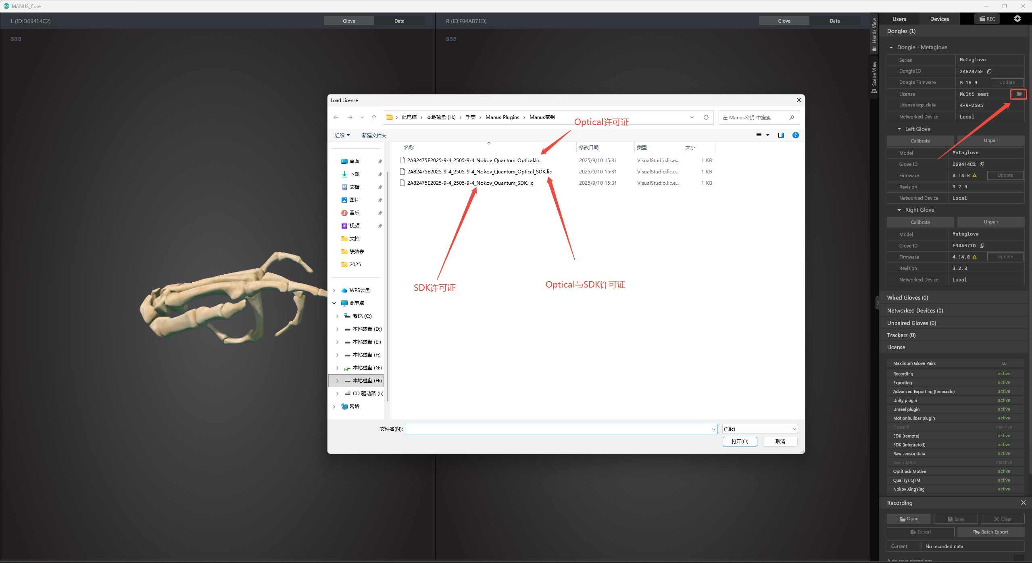This screenshot has width=1032, height=563.
Task: Copy the right Glove ID F94AB71D
Action: (982, 246)
